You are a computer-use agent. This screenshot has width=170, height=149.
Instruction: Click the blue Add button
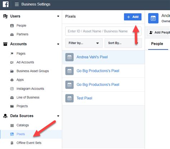[133, 17]
